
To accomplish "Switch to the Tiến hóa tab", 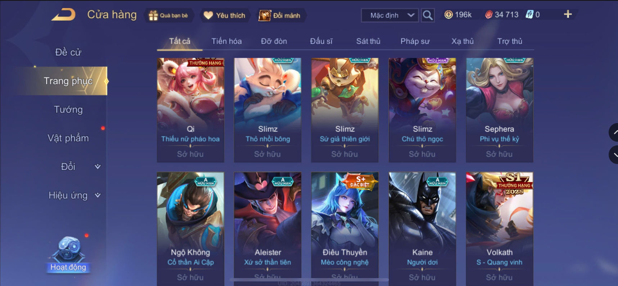I will point(226,41).
